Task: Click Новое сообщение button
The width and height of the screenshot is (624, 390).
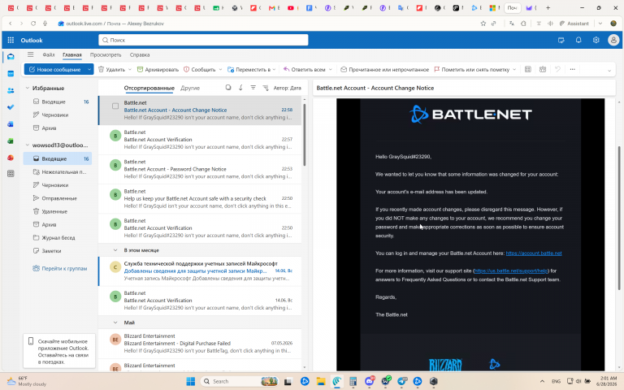Action: point(55,69)
